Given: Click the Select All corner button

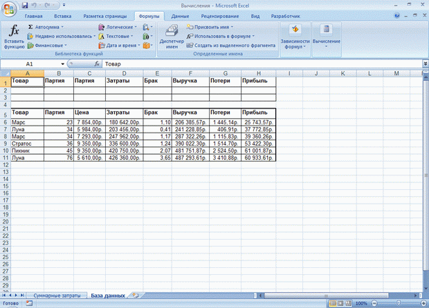Looking at the screenshot, I should click(x=6, y=73).
